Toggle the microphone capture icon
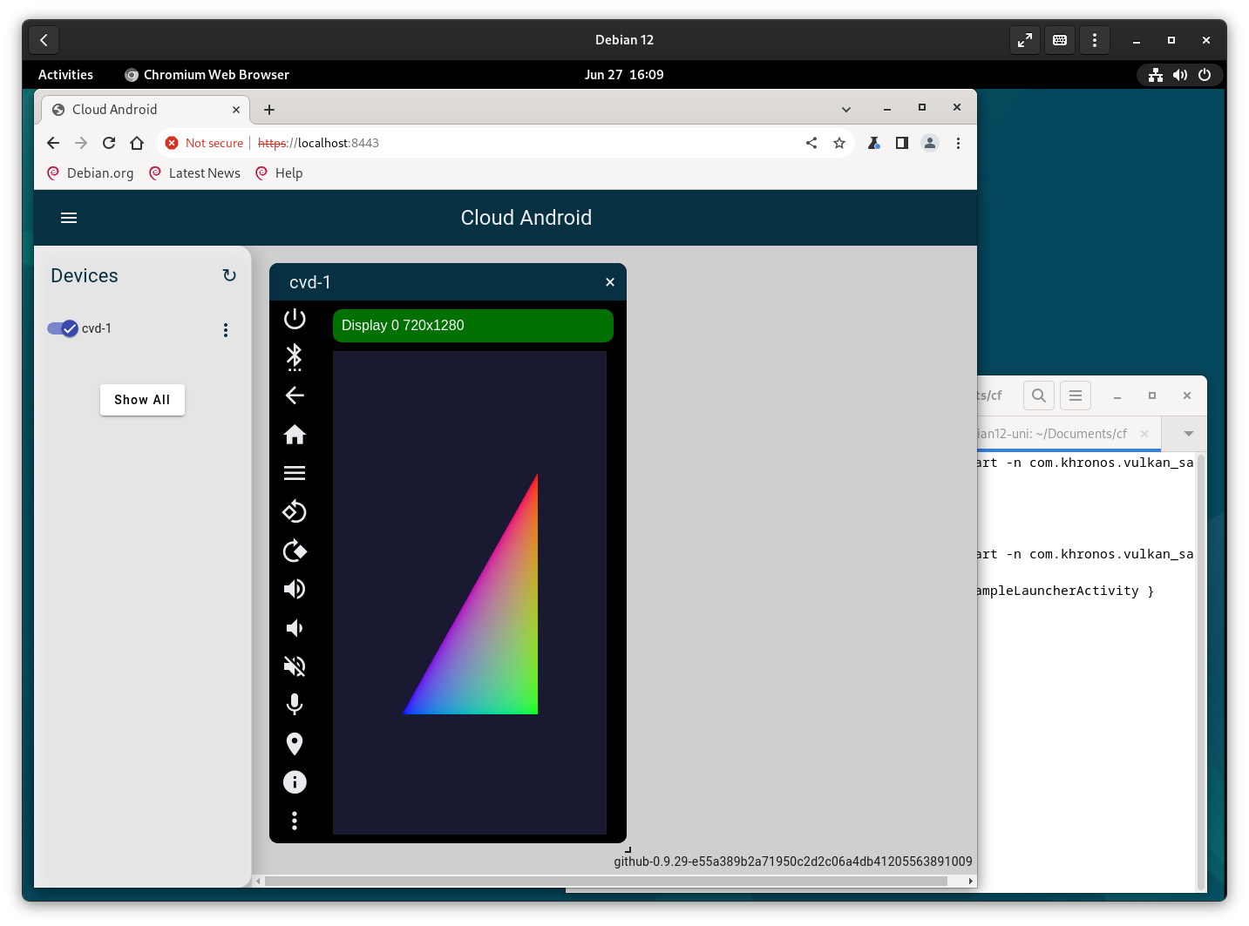1249x926 pixels. (x=295, y=705)
